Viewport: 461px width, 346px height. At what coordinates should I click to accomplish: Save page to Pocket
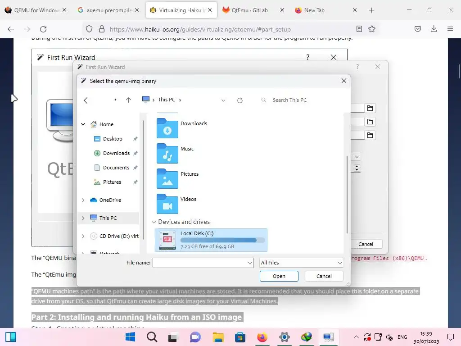(x=417, y=29)
